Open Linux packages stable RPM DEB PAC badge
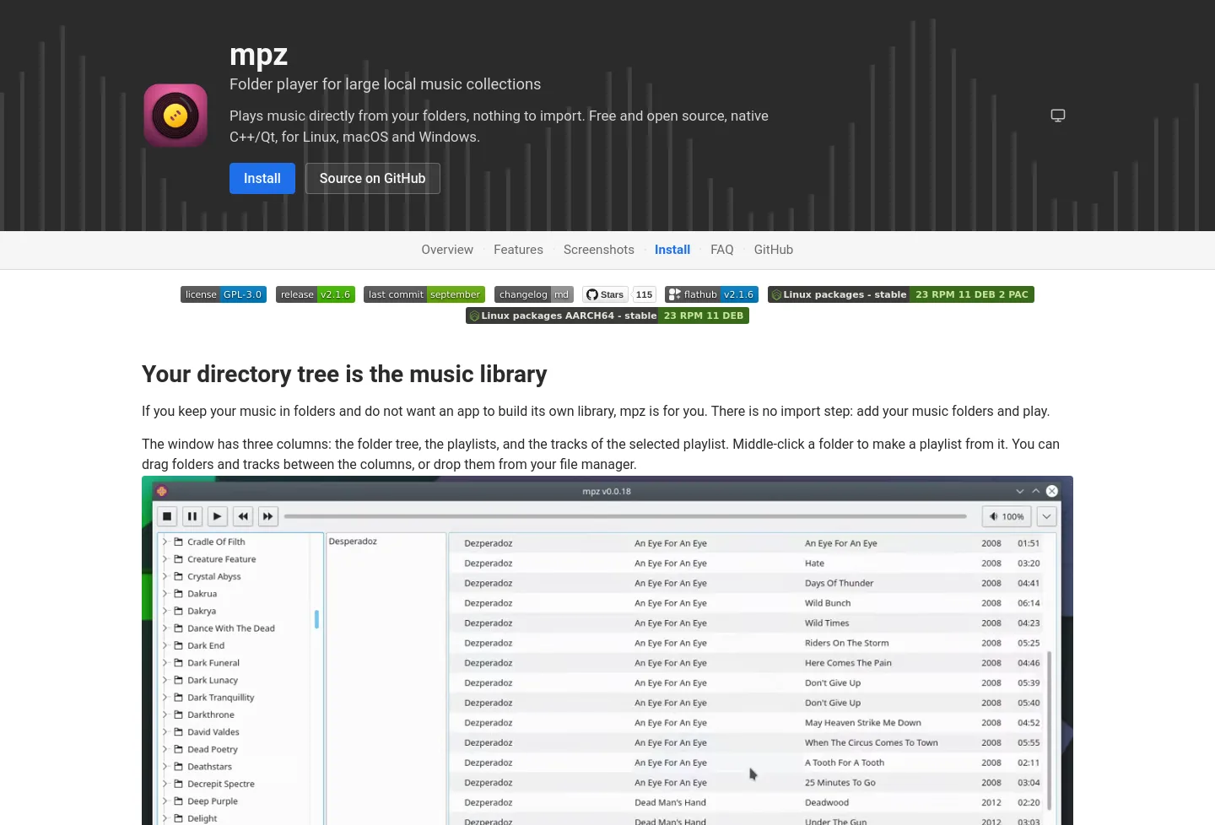The width and height of the screenshot is (1215, 825). click(x=901, y=294)
